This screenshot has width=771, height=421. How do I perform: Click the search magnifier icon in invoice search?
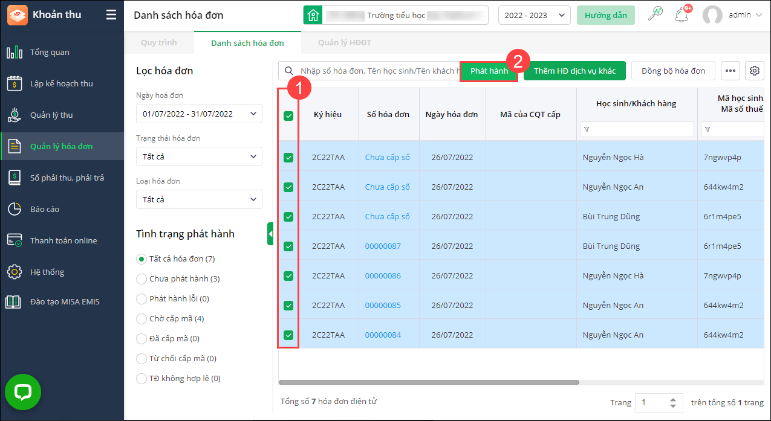tap(290, 71)
